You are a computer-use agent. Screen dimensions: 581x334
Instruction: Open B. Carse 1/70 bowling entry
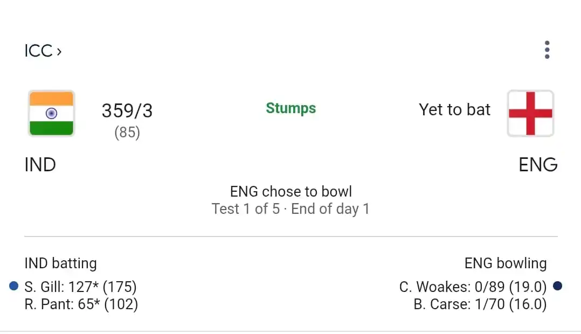click(x=480, y=304)
